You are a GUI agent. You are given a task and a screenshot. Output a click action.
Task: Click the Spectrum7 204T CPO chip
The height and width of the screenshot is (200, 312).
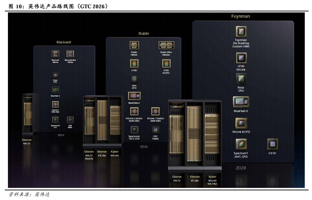tap(241, 144)
